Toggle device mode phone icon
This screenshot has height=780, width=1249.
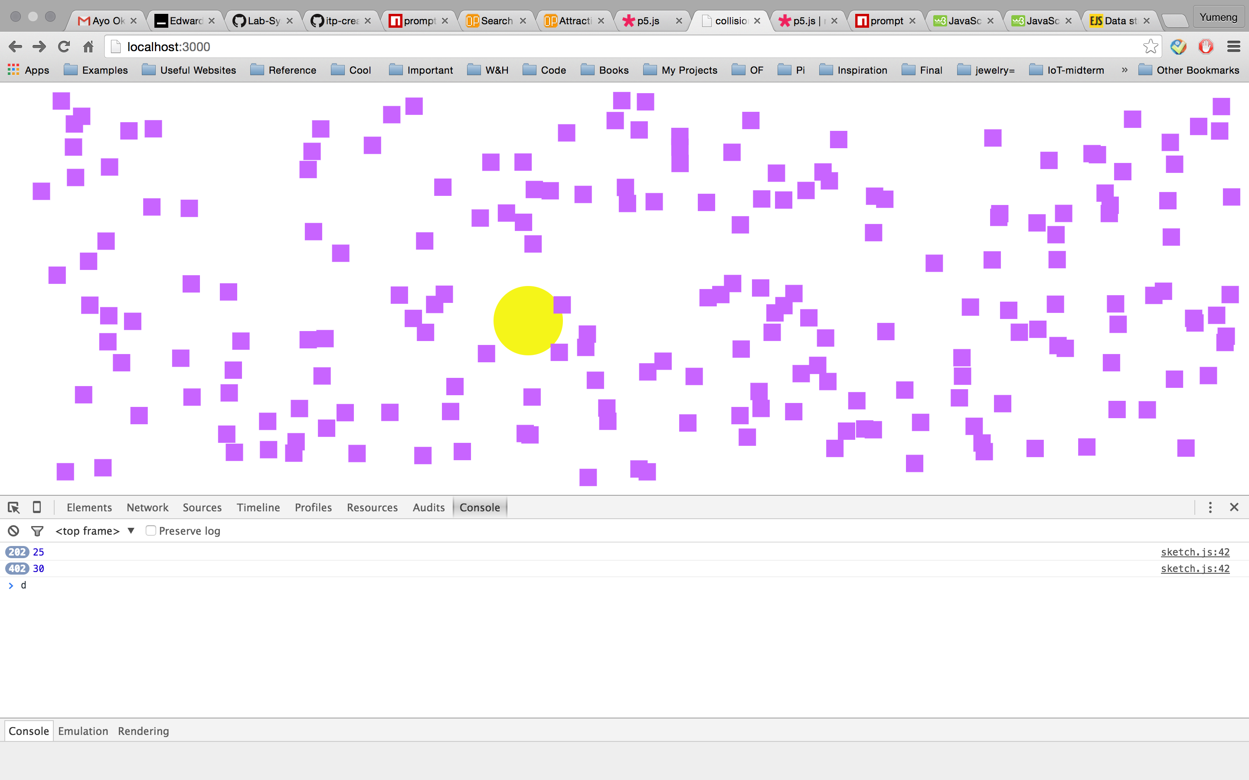point(36,507)
